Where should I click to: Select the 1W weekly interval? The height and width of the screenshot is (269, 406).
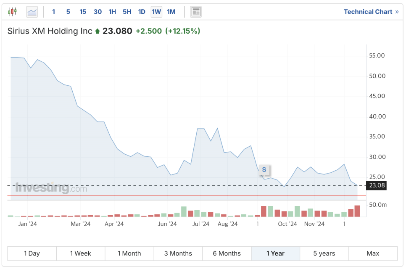click(156, 12)
